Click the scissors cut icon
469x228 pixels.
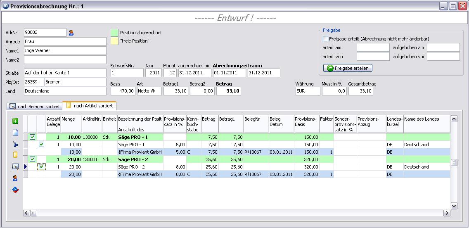pyautogui.click(x=16, y=144)
